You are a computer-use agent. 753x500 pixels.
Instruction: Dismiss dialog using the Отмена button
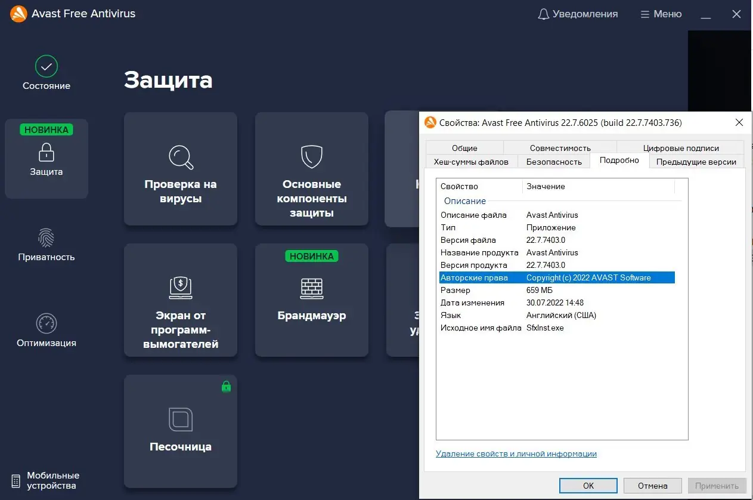[x=652, y=485]
